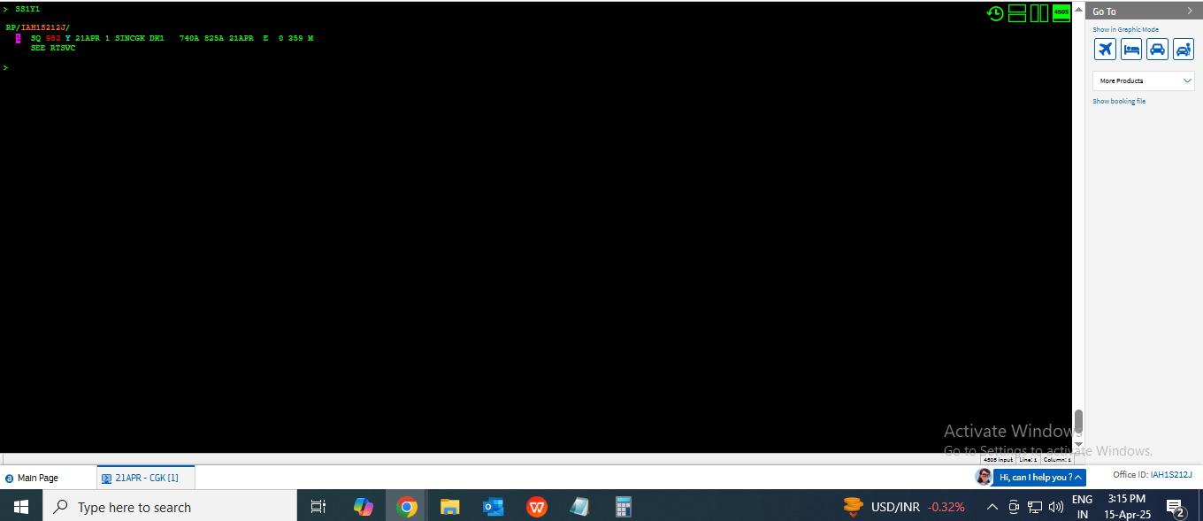Open car rental graphic mode icon

[x=1157, y=50]
